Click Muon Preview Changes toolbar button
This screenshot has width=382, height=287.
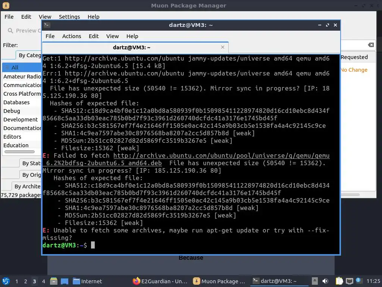[x=24, y=31]
